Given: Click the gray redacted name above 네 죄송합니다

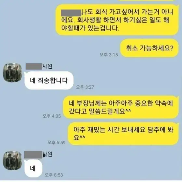Looking at the screenshot, I should [34, 67].
